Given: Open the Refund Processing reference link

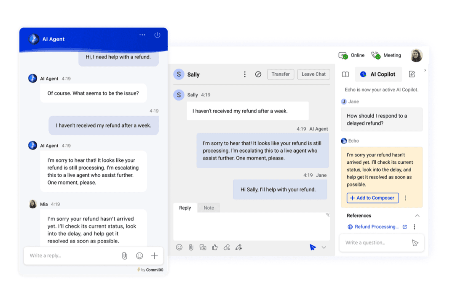Looking at the screenshot, I should (376, 227).
